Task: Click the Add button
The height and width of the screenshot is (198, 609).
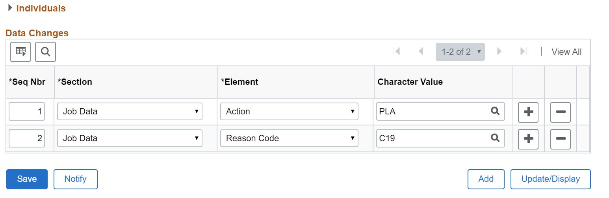Action: (486, 179)
